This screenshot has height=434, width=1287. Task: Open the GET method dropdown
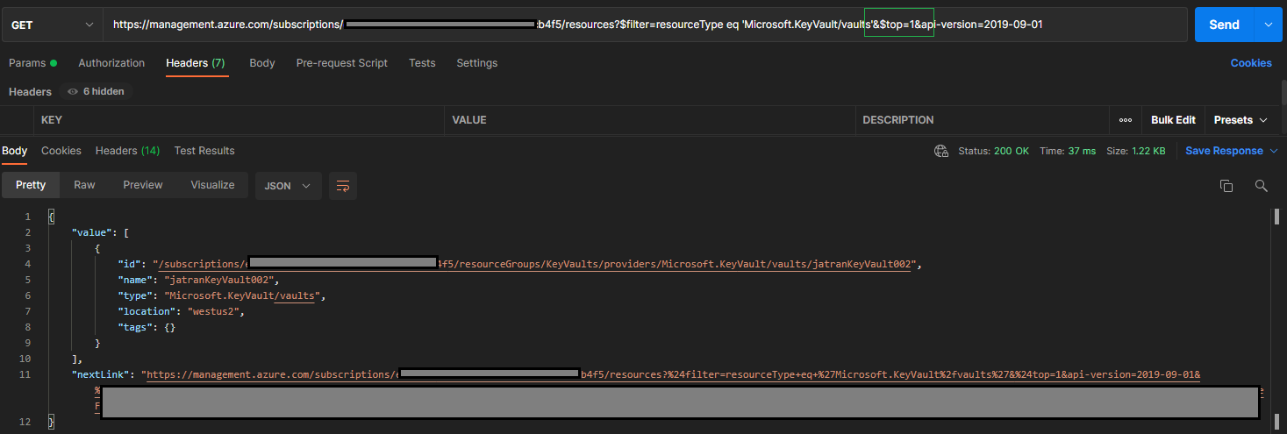[52, 25]
